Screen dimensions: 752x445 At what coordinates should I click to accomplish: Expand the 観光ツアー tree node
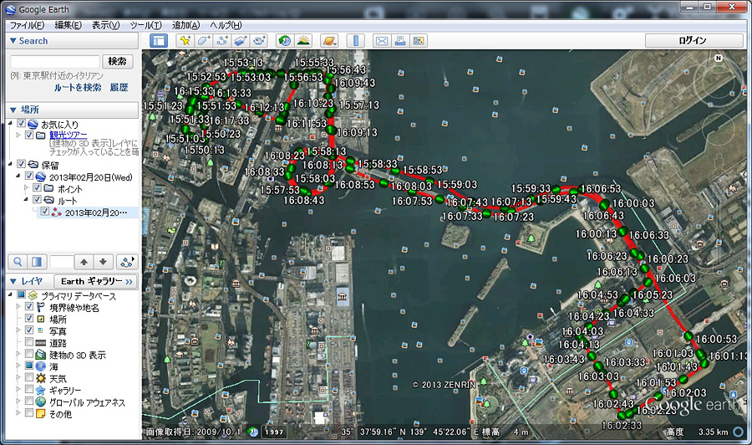(x=18, y=135)
